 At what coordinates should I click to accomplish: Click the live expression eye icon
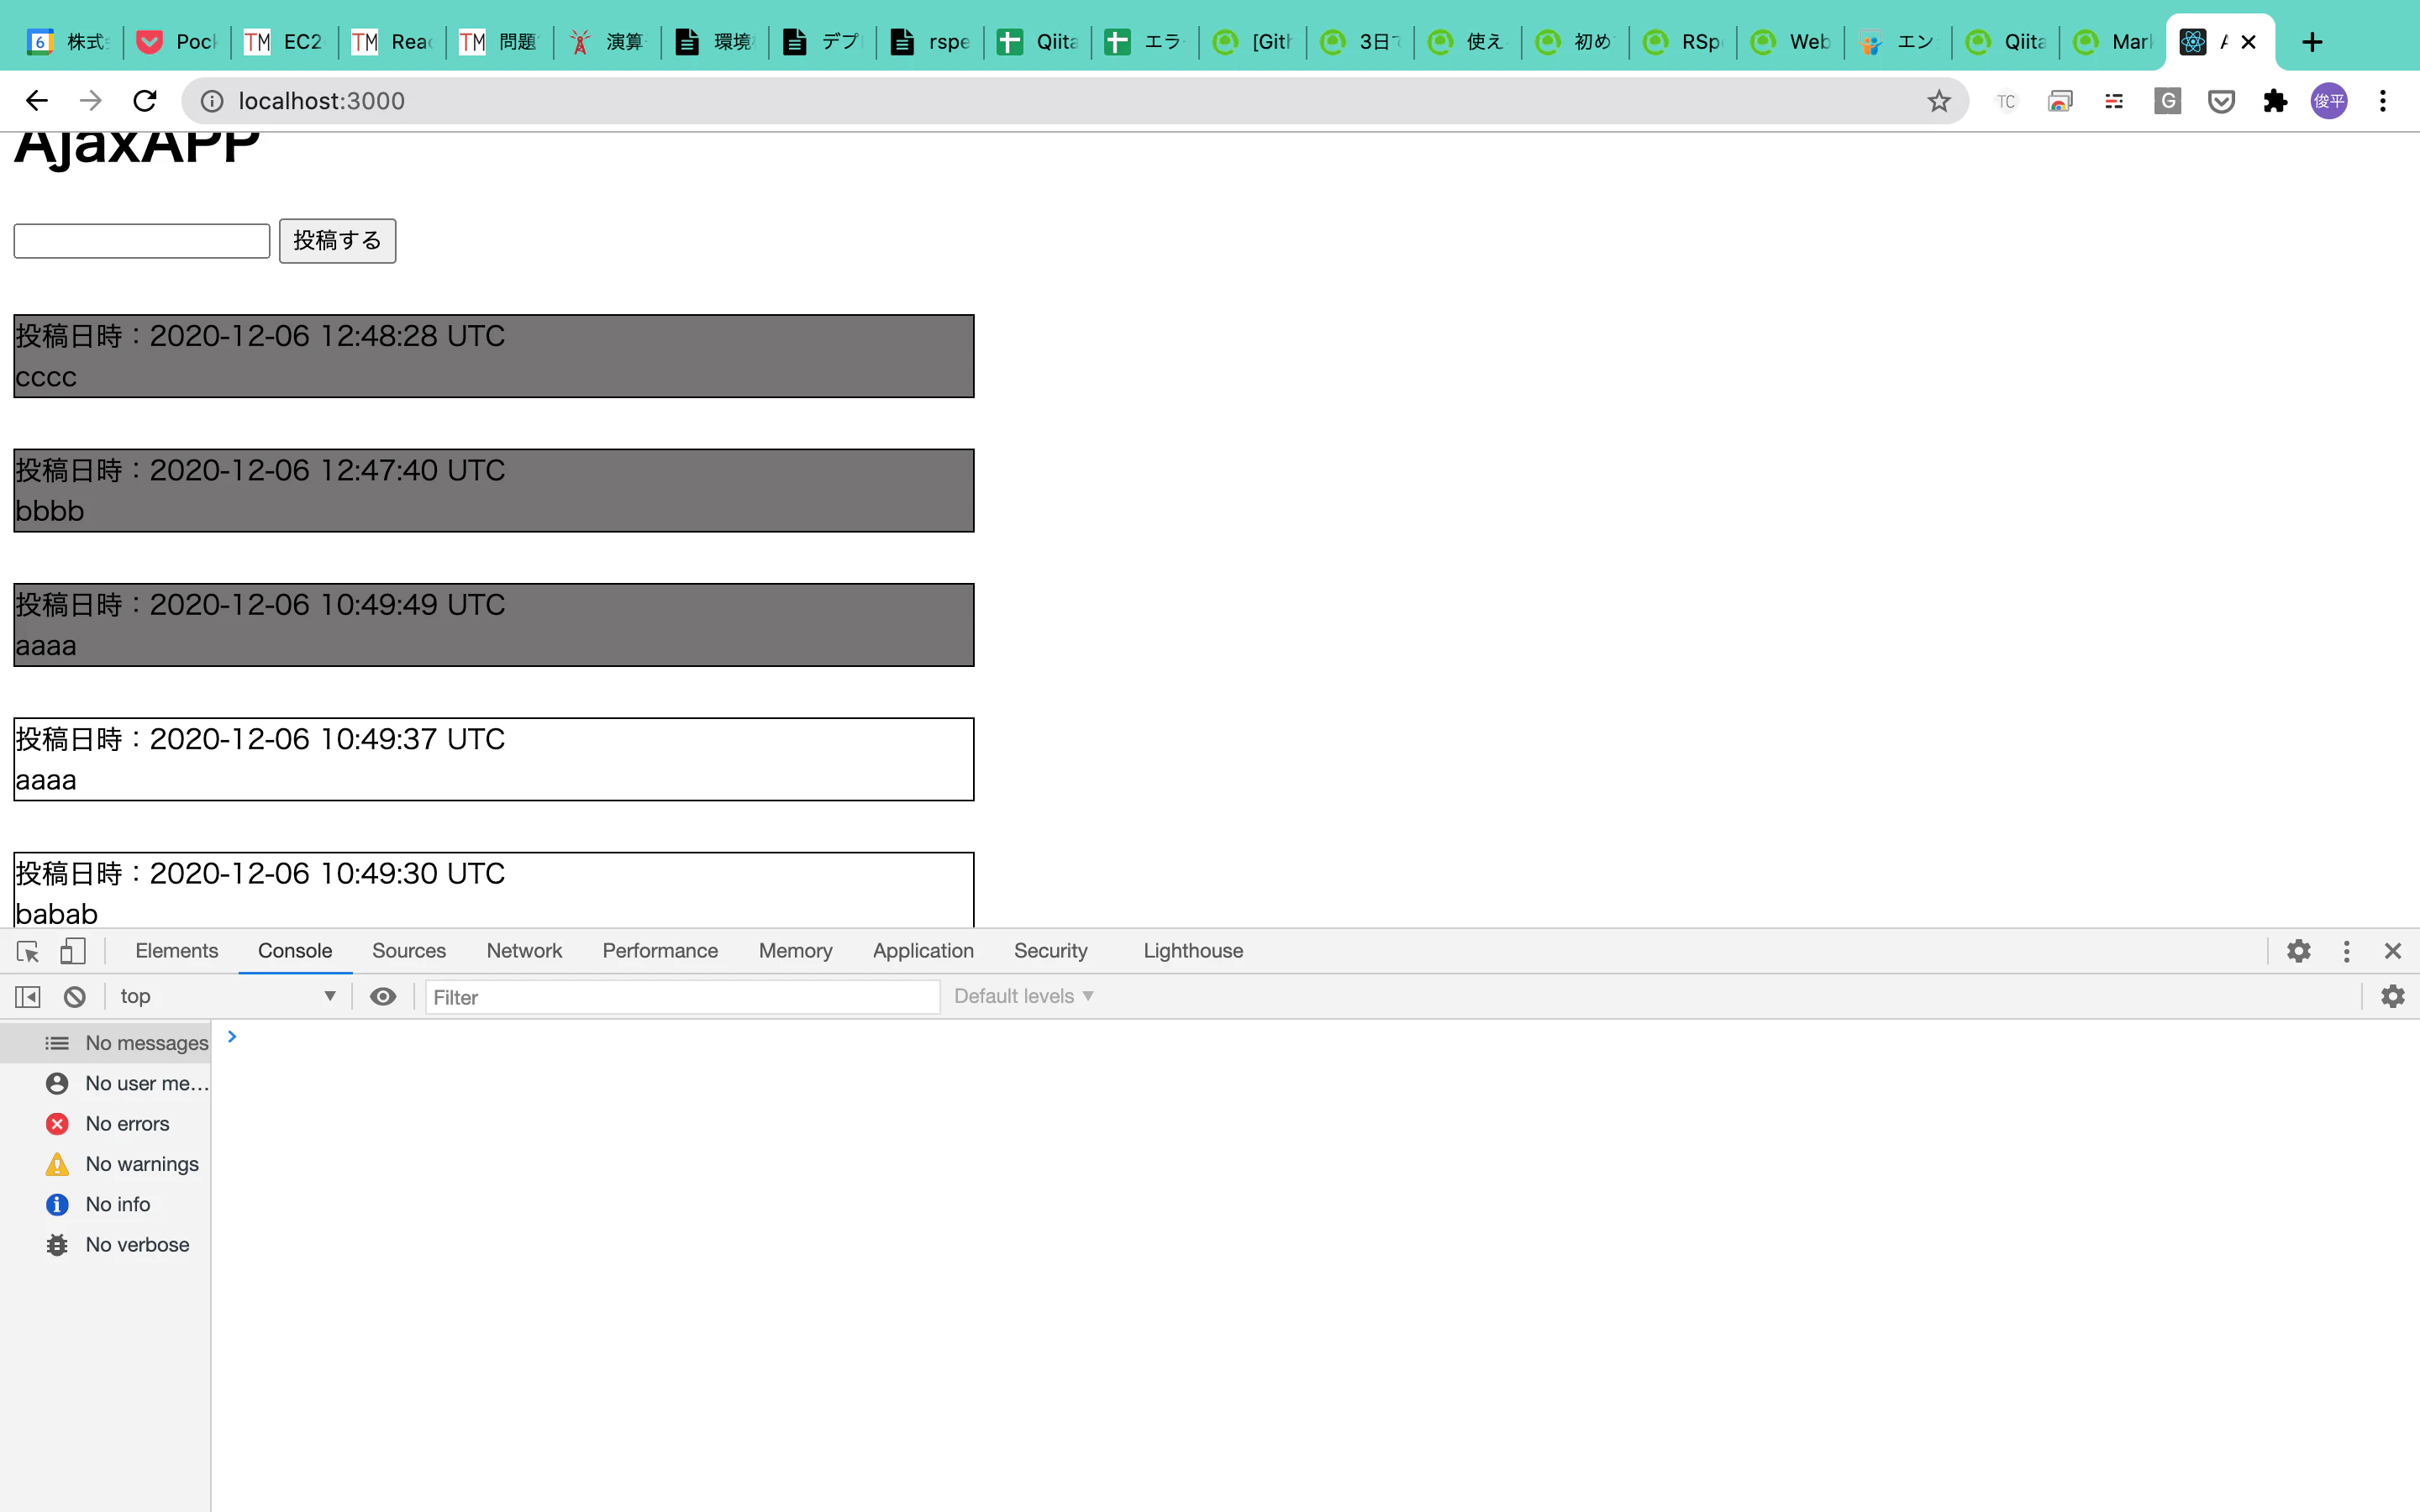383,997
